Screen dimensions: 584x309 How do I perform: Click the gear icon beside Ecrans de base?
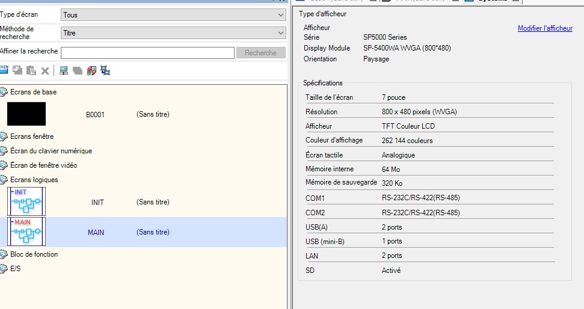4,92
